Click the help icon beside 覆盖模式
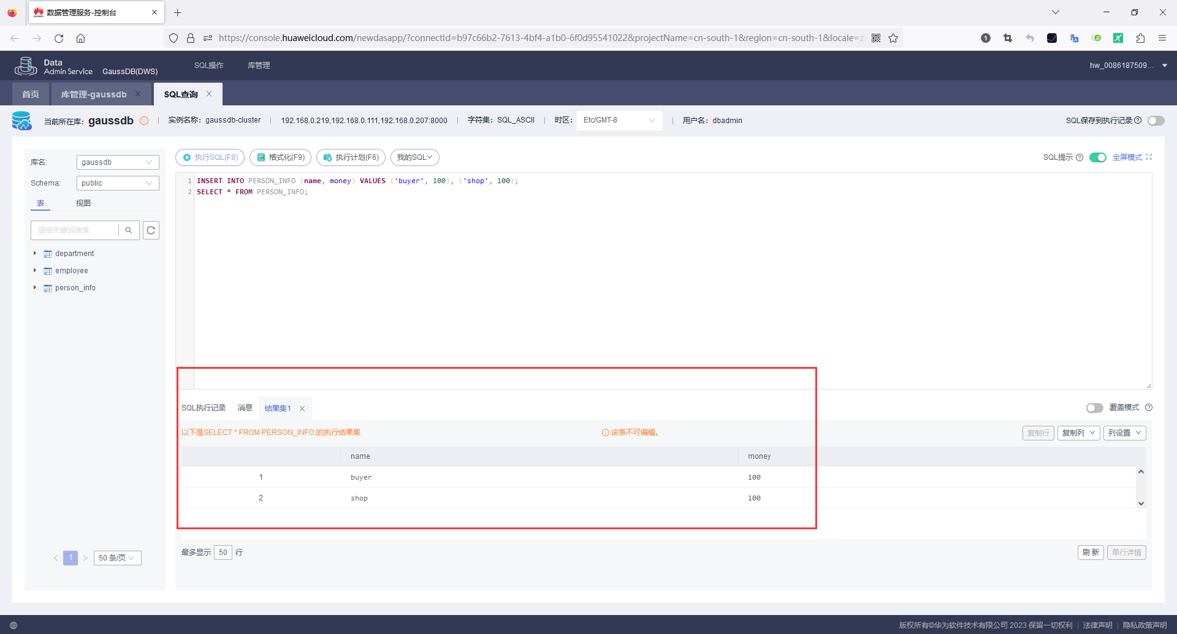The image size is (1177, 634). coord(1149,407)
